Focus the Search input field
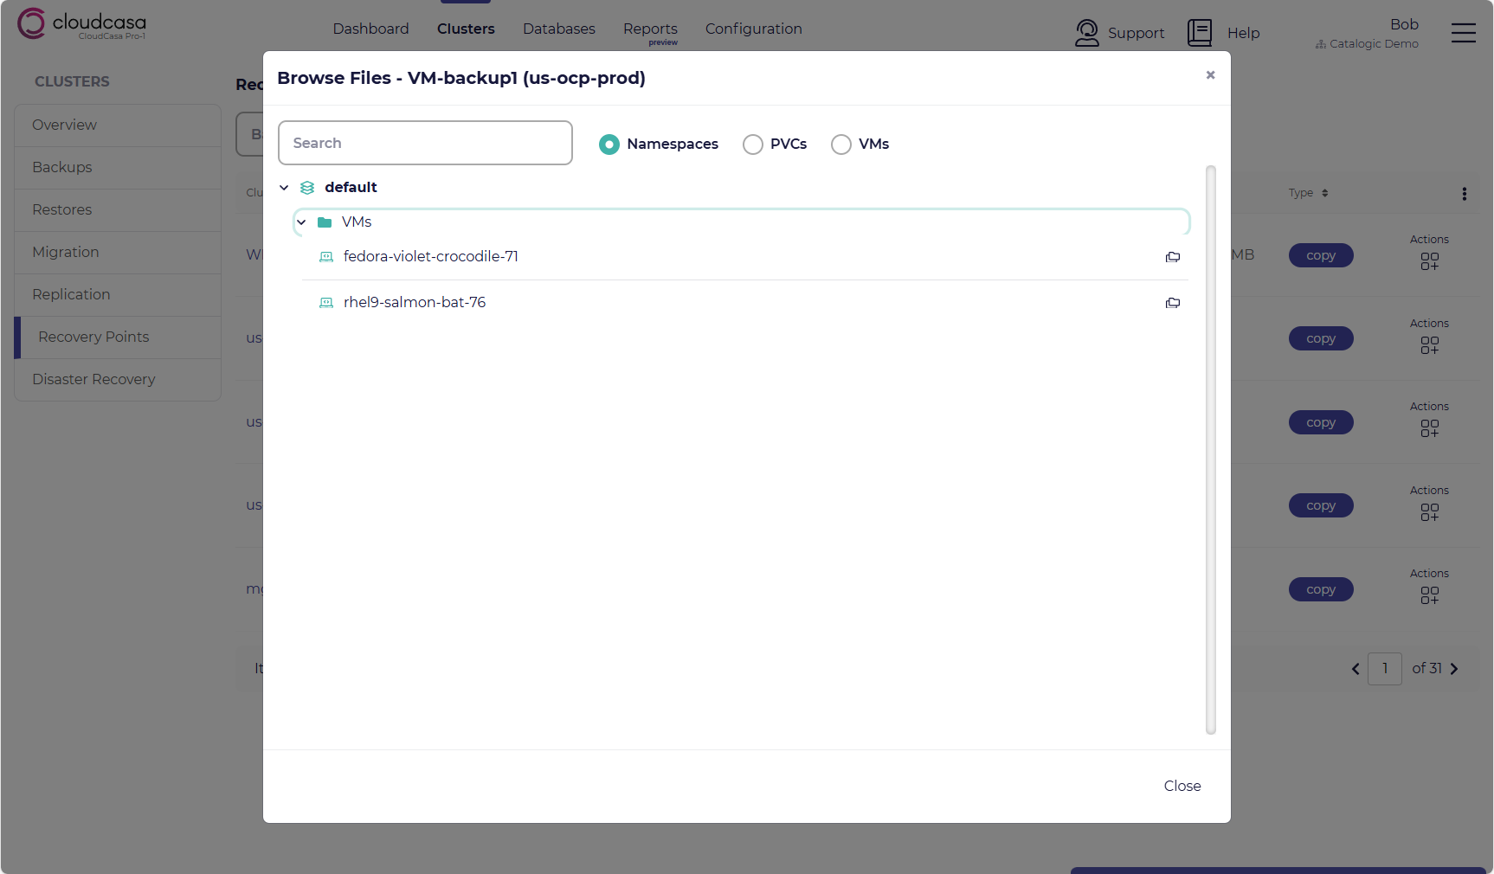This screenshot has width=1494, height=874. (425, 143)
